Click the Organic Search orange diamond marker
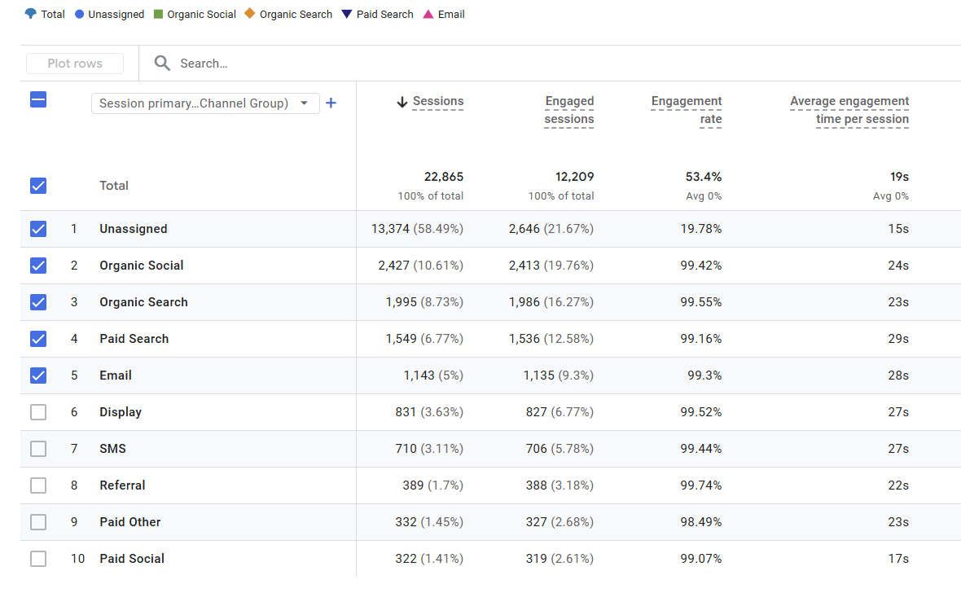This screenshot has width=961, height=593. coord(249,14)
